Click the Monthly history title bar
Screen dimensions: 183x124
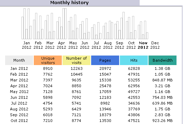coord(70,3)
